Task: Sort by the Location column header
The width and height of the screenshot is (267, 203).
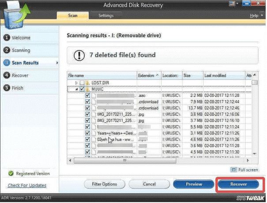Action: (172, 75)
